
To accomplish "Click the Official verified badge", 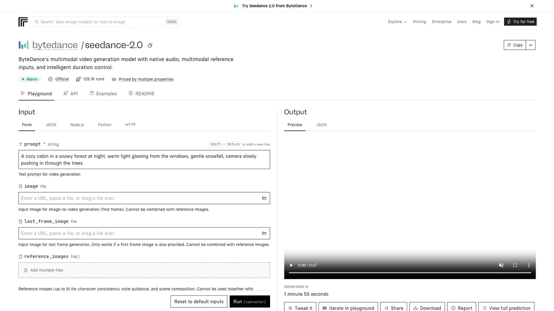I will coord(59,79).
